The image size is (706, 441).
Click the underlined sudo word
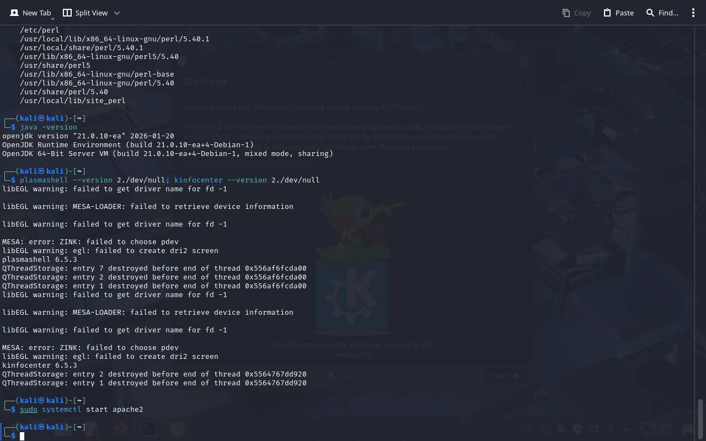point(29,410)
